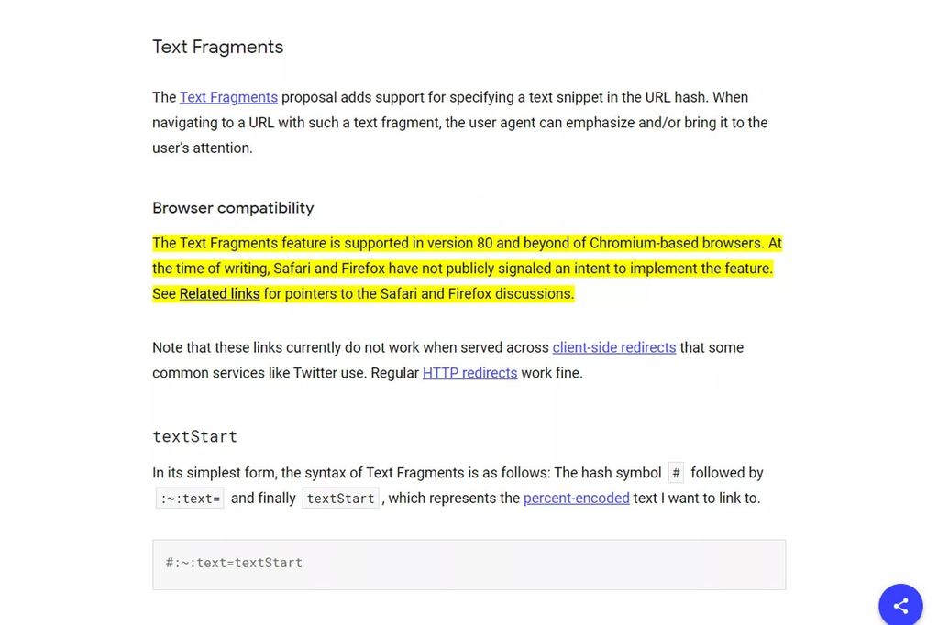Follow the "Text Fragments" proposal link
The width and height of the screenshot is (938, 625).
pos(228,96)
